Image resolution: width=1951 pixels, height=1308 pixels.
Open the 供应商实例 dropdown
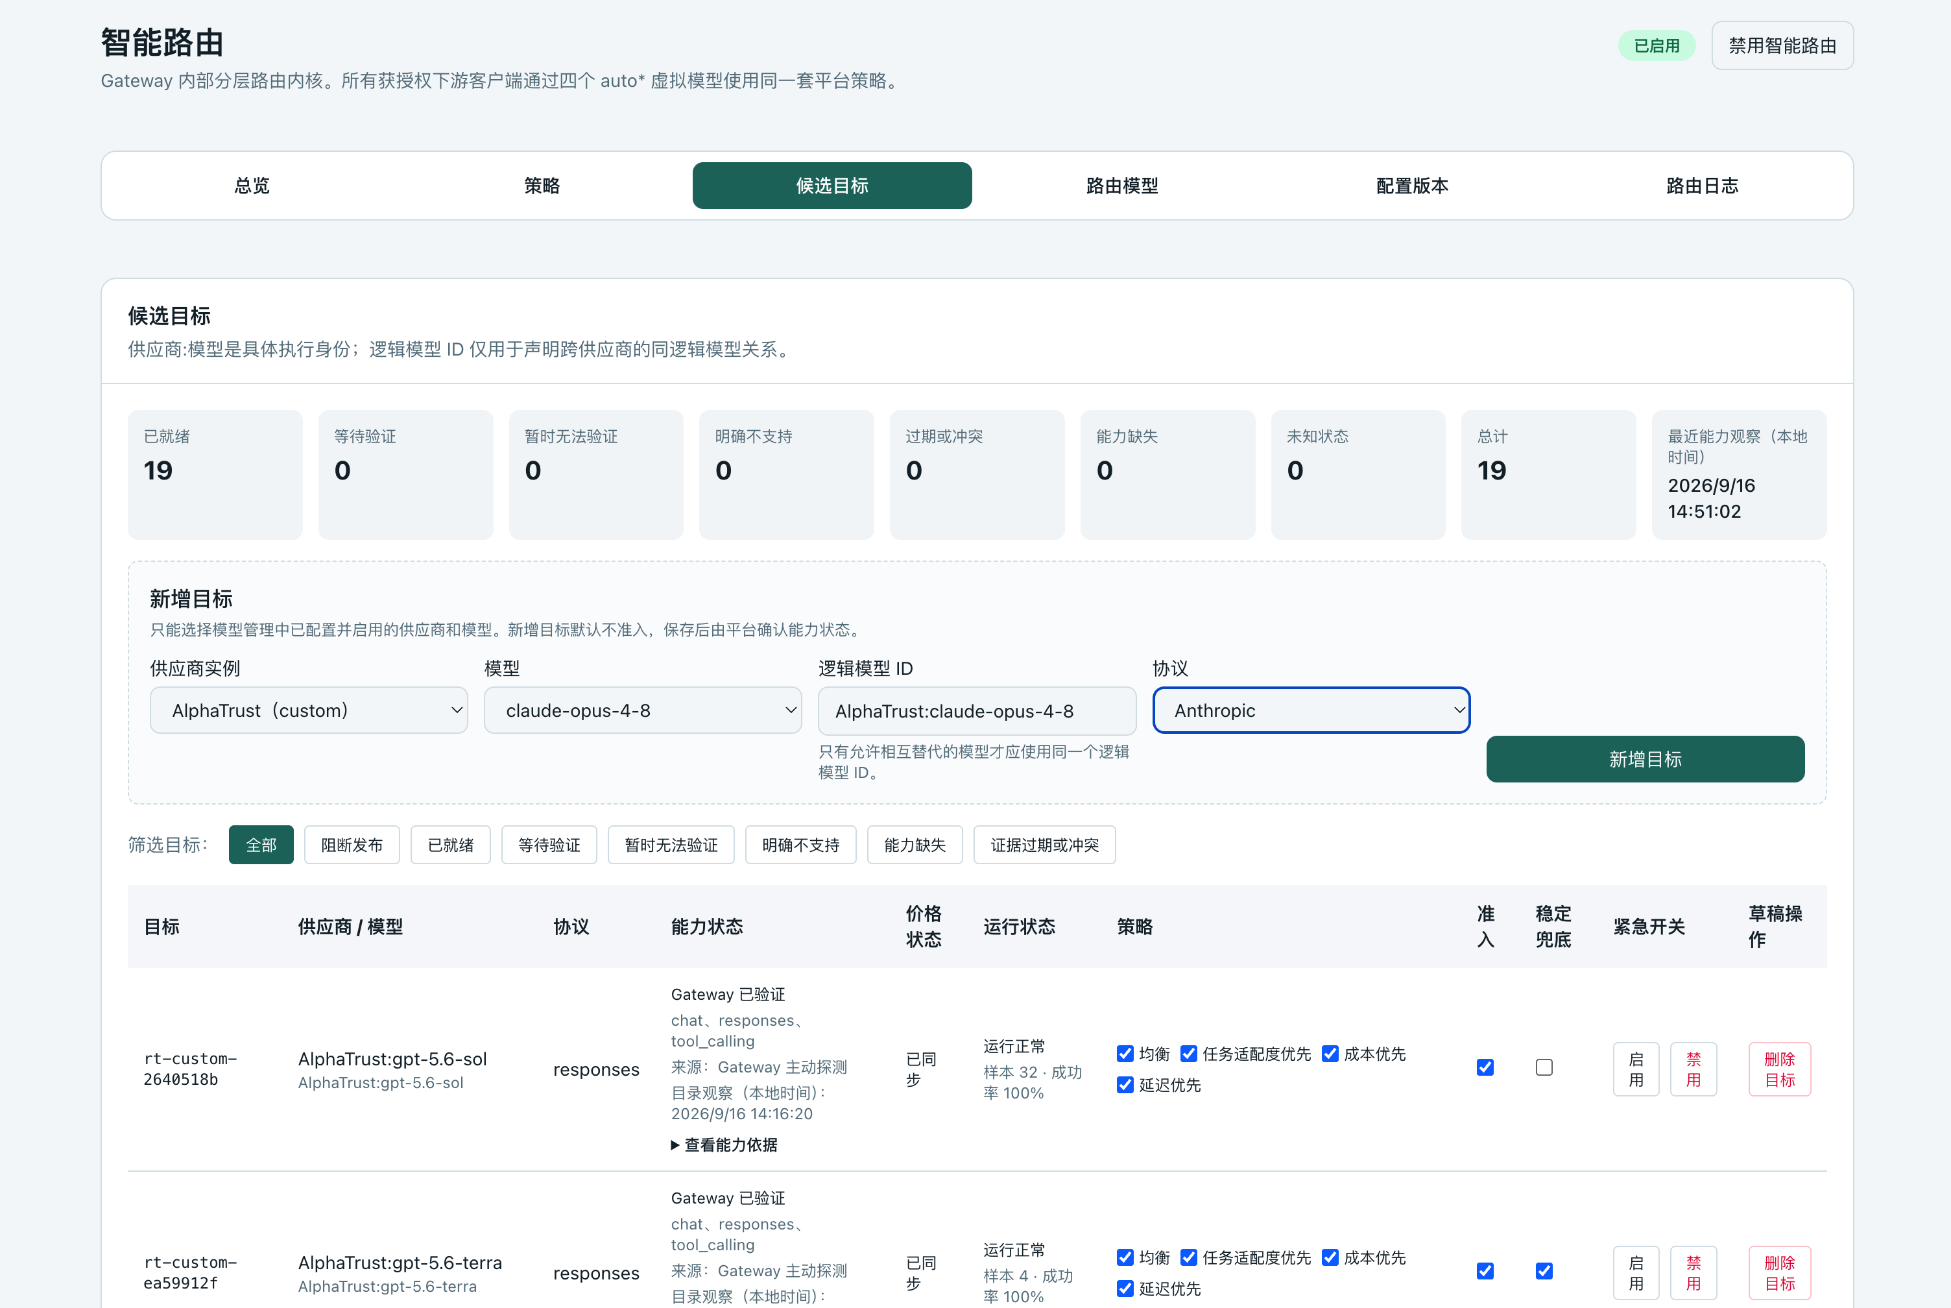pos(309,710)
